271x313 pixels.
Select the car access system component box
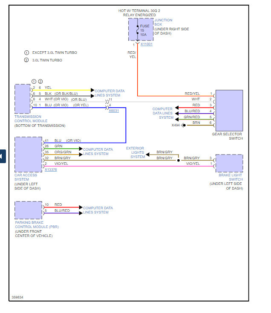pyautogui.click(x=28, y=155)
